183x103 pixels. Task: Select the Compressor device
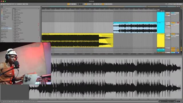pyautogui.click(x=18, y=24)
